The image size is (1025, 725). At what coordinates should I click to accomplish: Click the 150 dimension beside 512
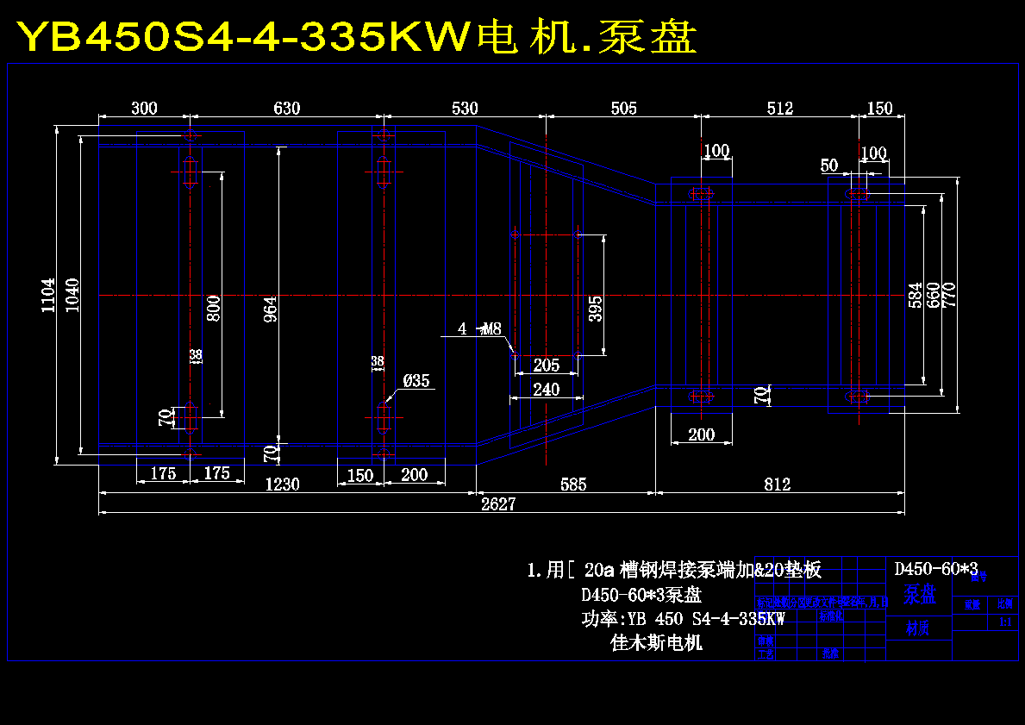pos(879,108)
